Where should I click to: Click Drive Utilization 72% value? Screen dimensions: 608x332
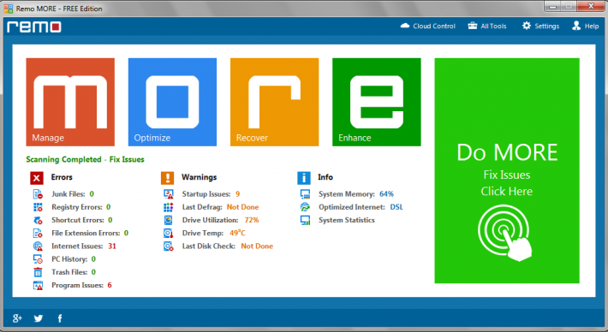[252, 220]
